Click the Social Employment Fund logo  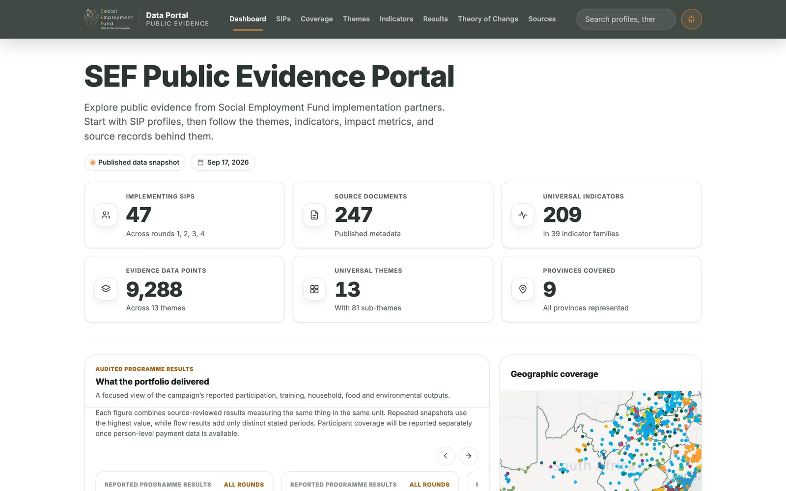coord(109,19)
